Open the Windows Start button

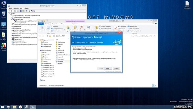(2, 107)
